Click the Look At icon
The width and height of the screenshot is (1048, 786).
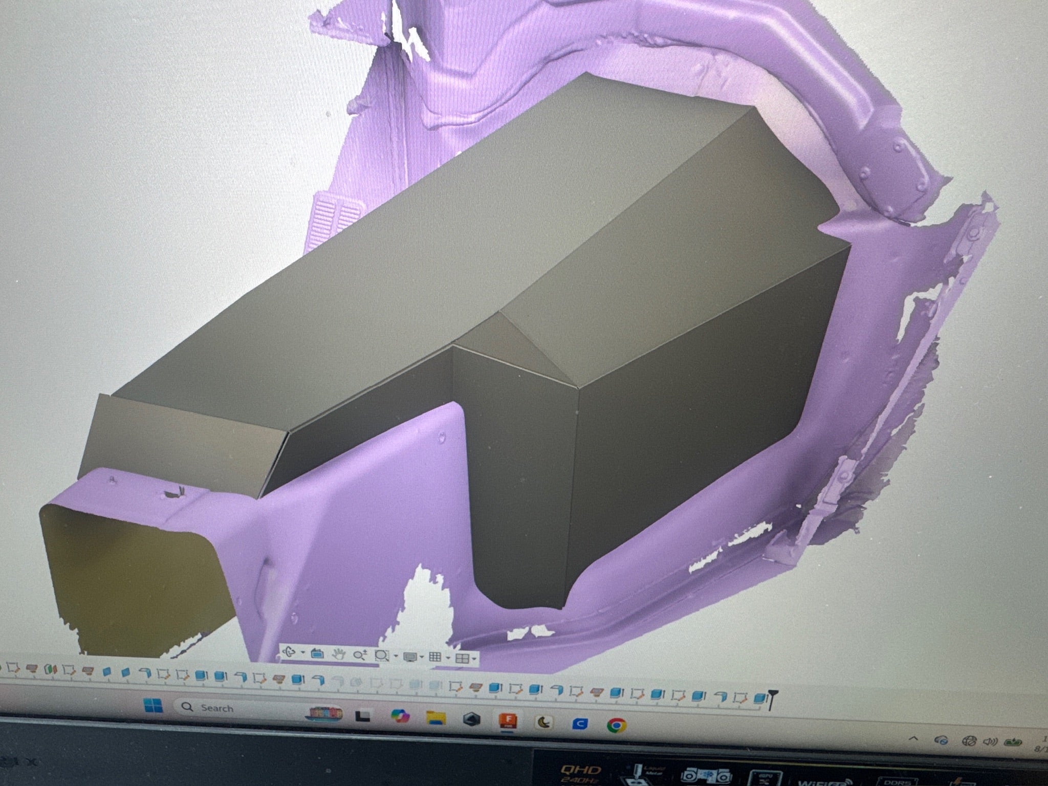[x=317, y=653]
